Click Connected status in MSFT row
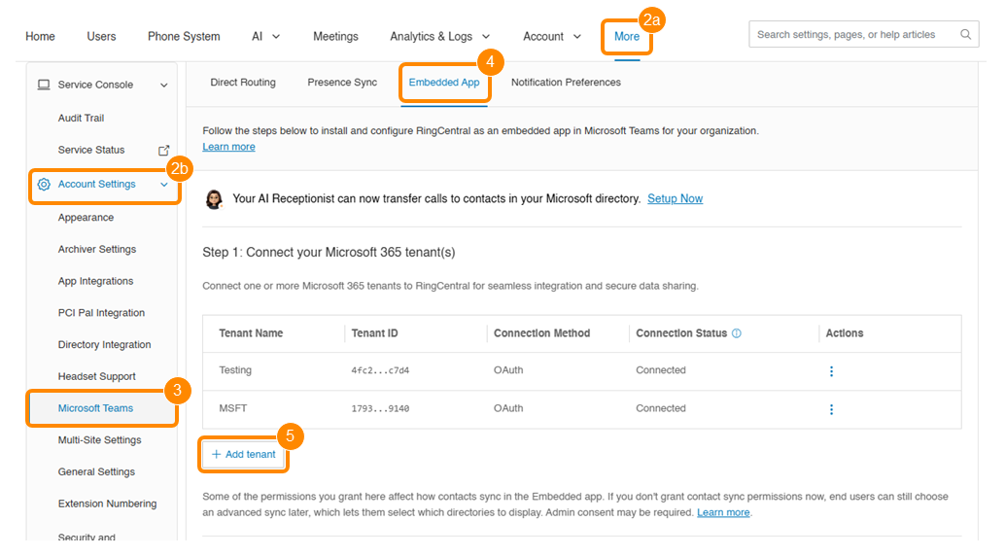 click(661, 408)
